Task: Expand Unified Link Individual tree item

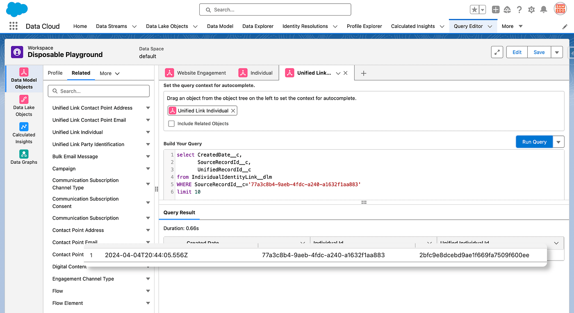Action: (148, 132)
